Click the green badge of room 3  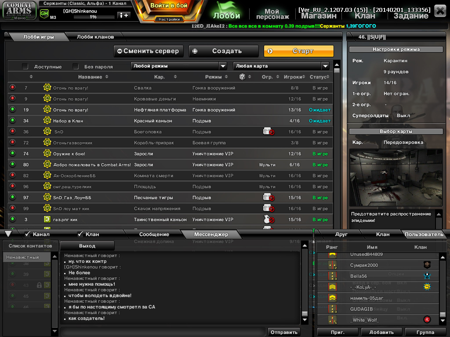tap(47, 219)
